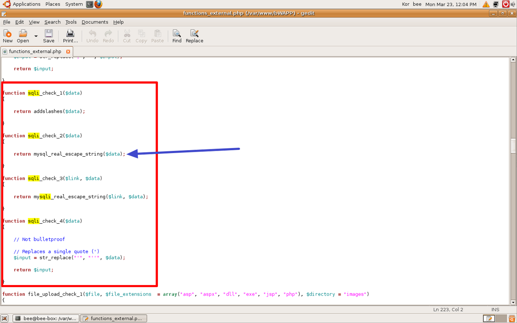Click the trash icon in bottom panel
Viewport: 517px width, 323px height.
511,319
